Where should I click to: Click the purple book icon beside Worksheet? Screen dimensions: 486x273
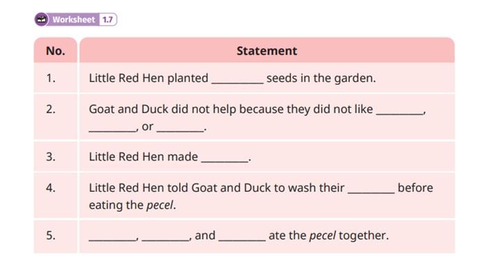pos(42,19)
